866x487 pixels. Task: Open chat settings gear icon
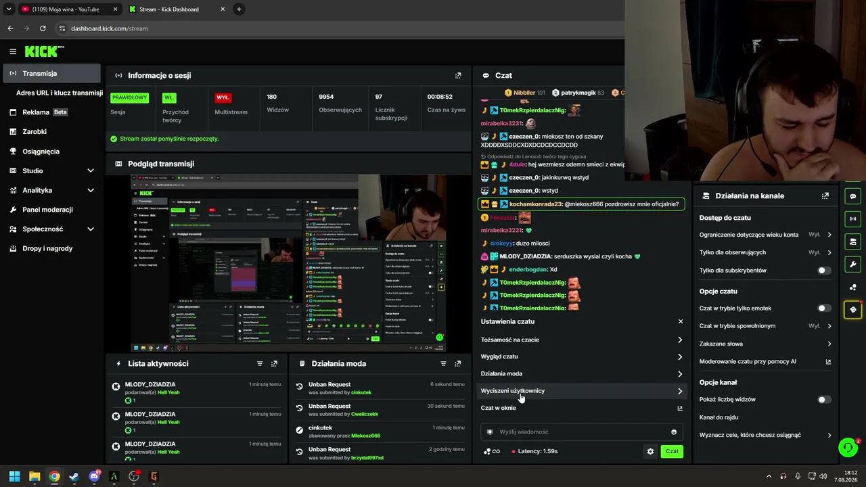(650, 451)
